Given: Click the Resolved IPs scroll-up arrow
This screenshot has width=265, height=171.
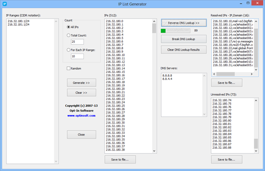Looking at the screenshot, I should (256, 21).
